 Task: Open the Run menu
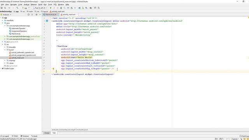[45, 5]
